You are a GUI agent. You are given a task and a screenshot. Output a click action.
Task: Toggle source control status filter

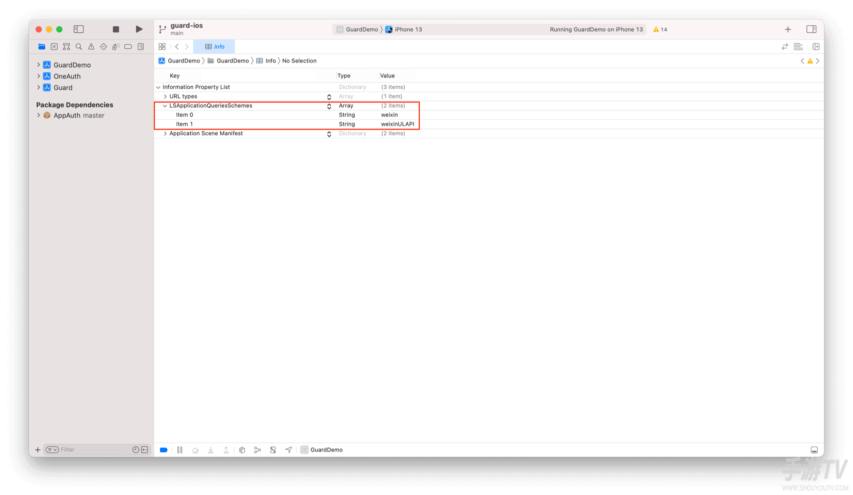click(x=145, y=450)
